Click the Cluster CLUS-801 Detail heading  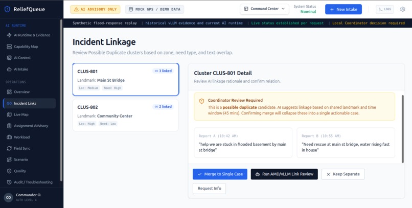pos(223,73)
